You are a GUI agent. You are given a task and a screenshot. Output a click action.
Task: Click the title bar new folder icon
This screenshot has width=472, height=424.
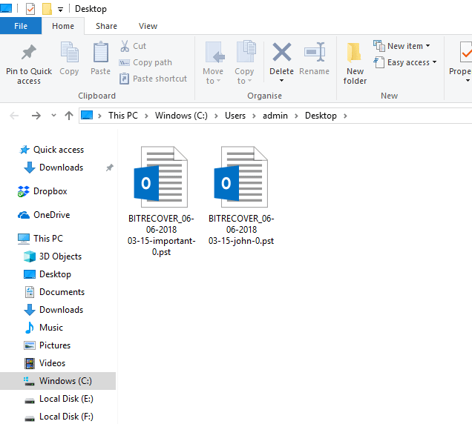coord(47,9)
